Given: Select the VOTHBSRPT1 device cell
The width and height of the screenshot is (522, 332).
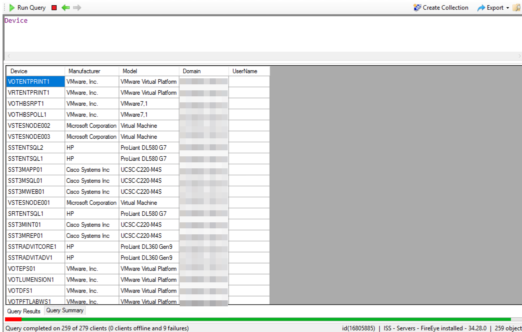Looking at the screenshot, I should pos(35,104).
